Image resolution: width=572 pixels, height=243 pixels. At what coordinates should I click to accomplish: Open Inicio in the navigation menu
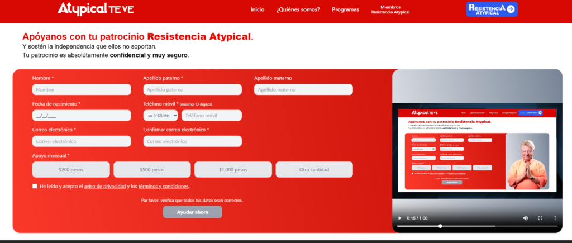tap(258, 9)
